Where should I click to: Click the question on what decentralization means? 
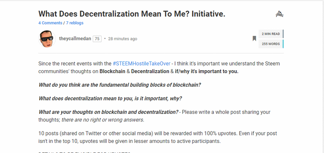(x=111, y=98)
